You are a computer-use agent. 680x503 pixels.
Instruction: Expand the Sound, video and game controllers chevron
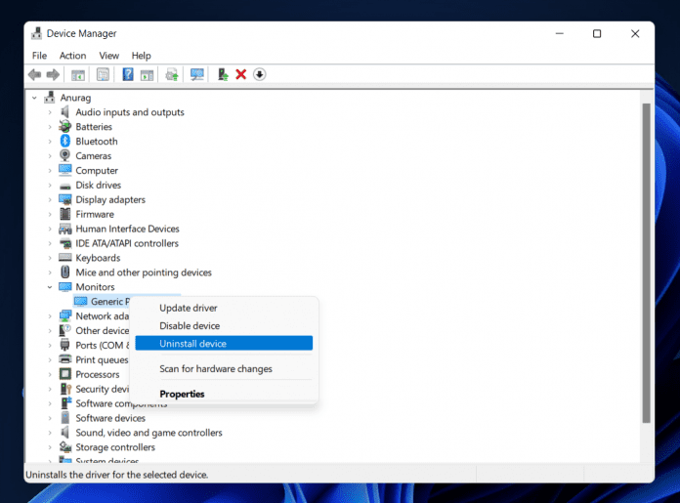pos(50,433)
